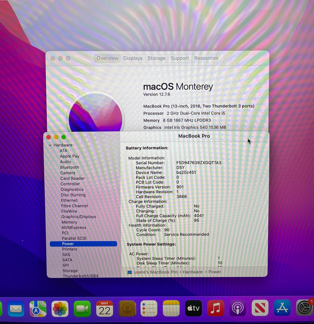Open Calendar showing May 22
314x324 pixels.
pyautogui.click(x=104, y=309)
